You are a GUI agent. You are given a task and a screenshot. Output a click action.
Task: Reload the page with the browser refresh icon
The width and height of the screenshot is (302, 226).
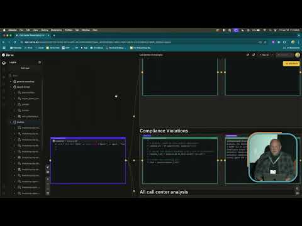(14, 42)
